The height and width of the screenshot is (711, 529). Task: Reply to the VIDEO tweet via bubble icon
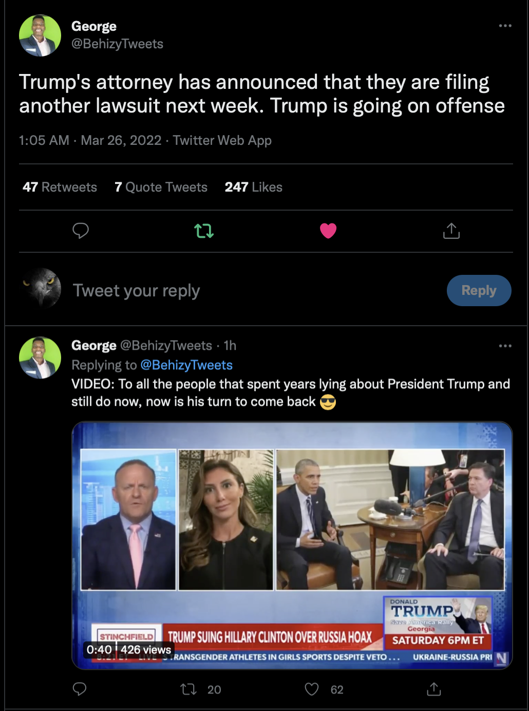click(80, 689)
